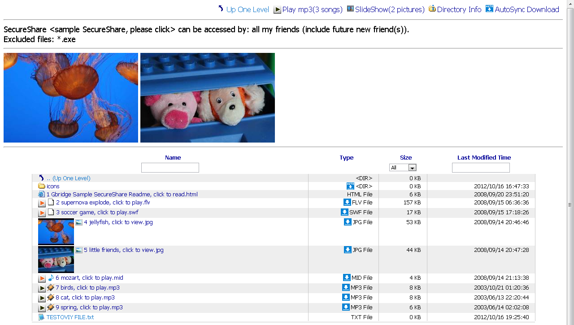Click the large jellyfish preview image
Image resolution: width=574 pixels, height=325 pixels.
coord(71,98)
